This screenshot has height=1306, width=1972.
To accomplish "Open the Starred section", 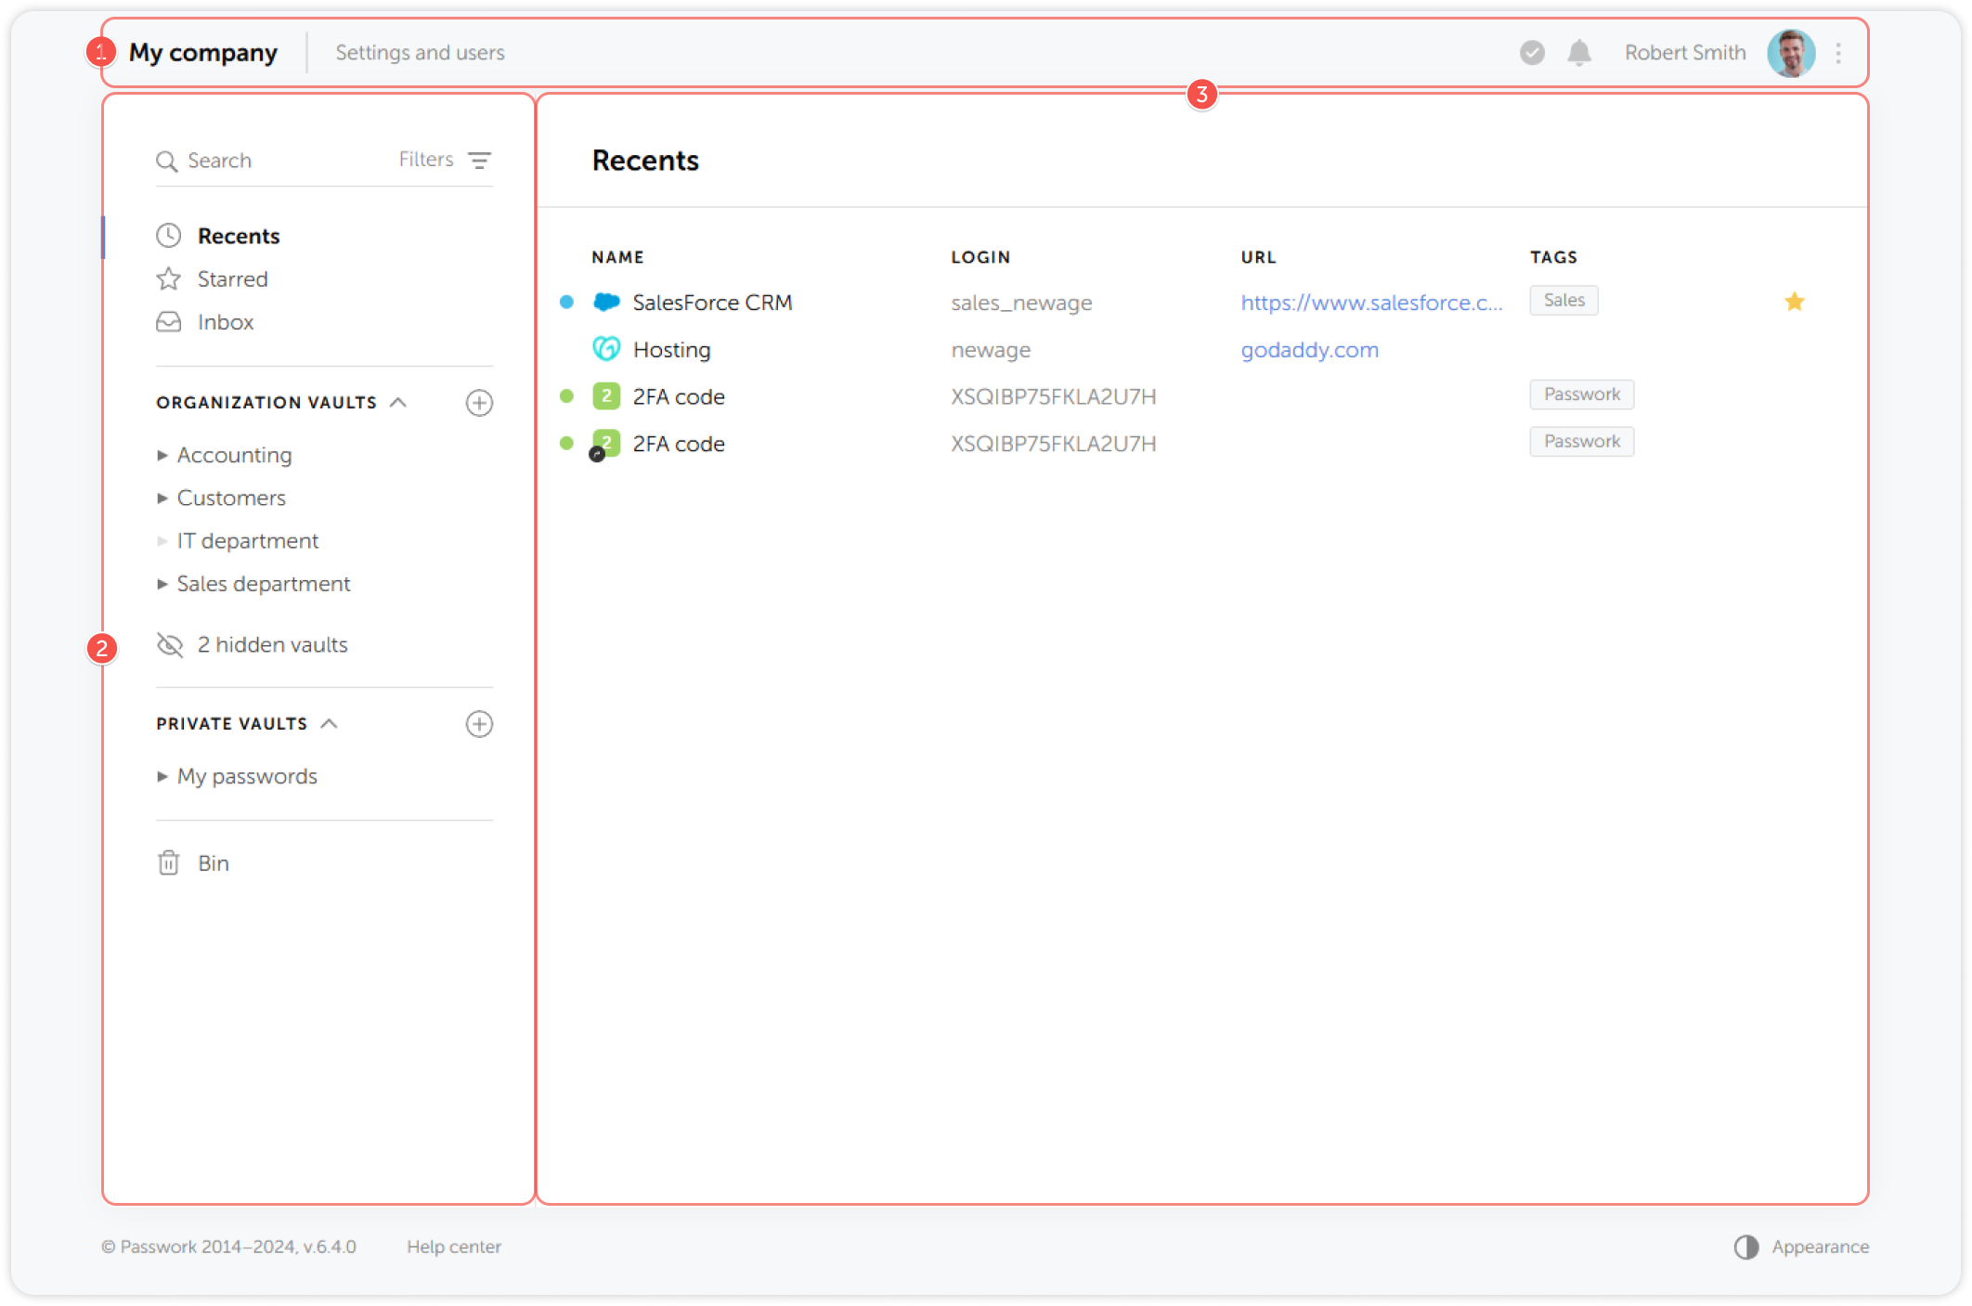I will [232, 279].
